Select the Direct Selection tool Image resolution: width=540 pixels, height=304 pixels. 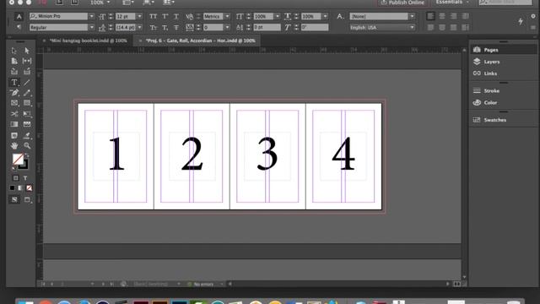point(27,51)
